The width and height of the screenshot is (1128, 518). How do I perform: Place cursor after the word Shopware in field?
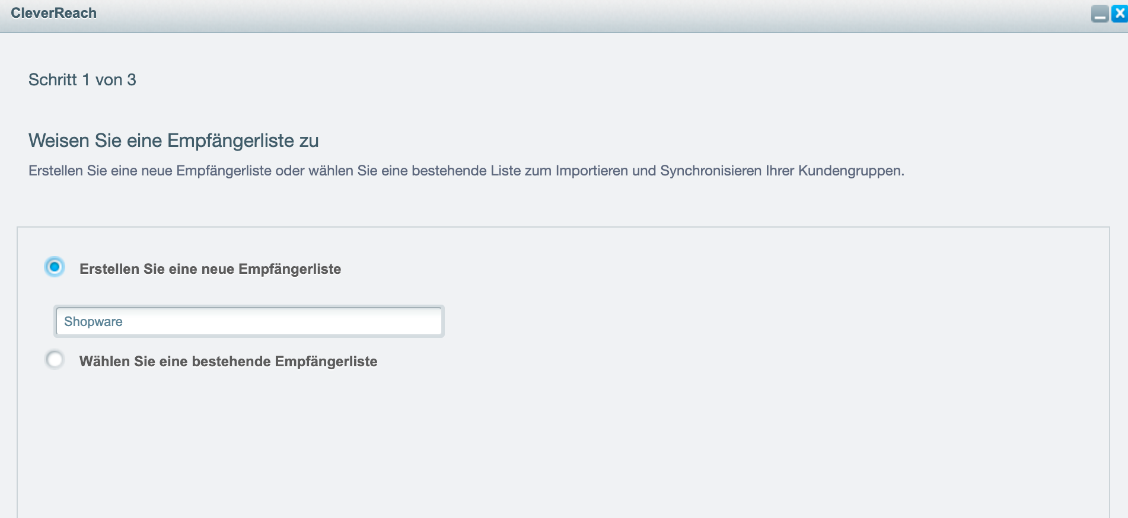click(124, 321)
